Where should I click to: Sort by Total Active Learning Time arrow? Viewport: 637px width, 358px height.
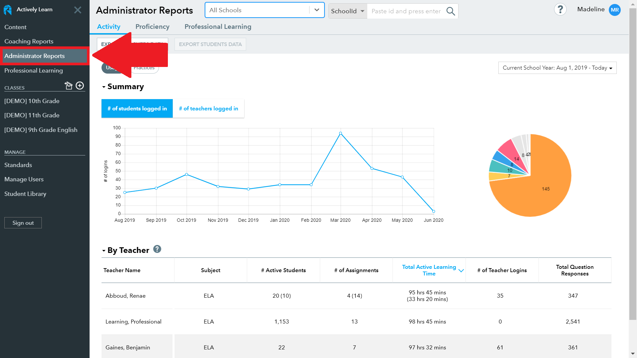click(x=461, y=270)
